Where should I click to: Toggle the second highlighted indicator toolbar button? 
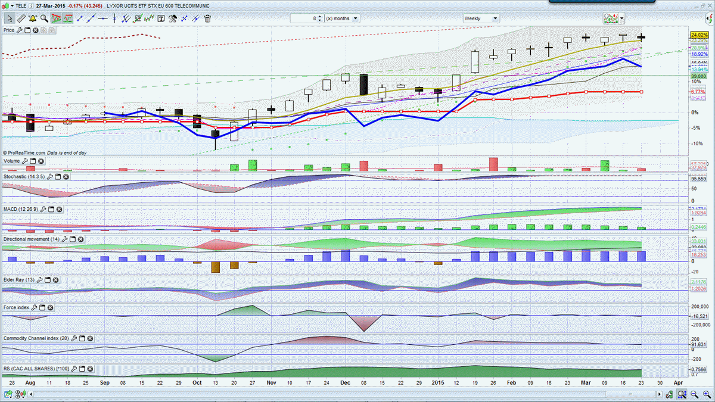(x=68, y=18)
